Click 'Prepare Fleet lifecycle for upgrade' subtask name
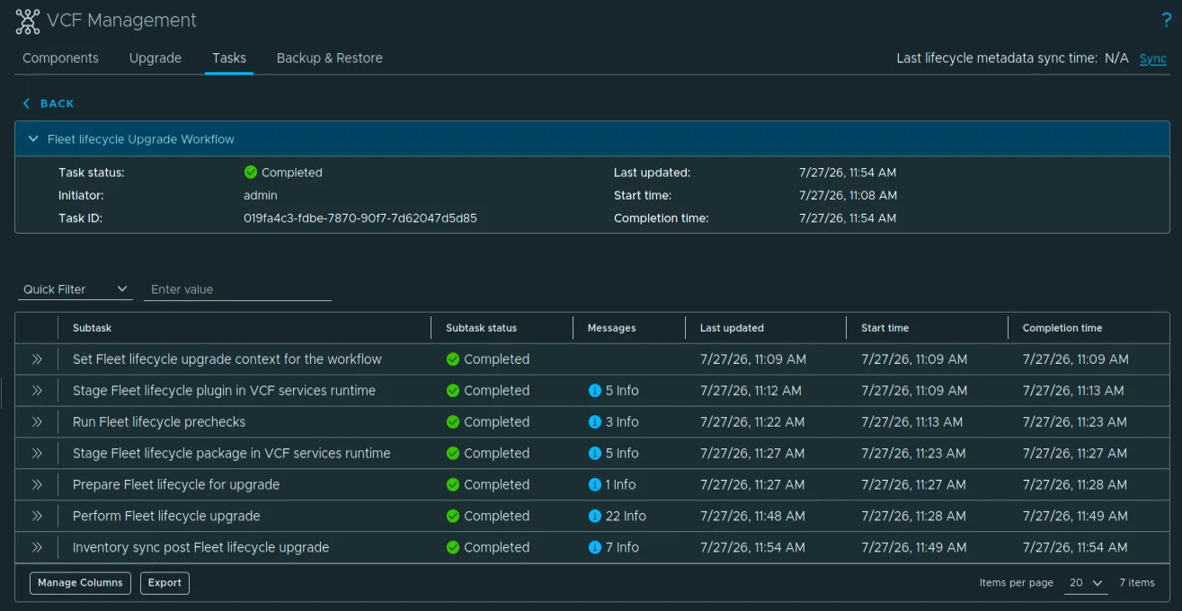 click(176, 485)
